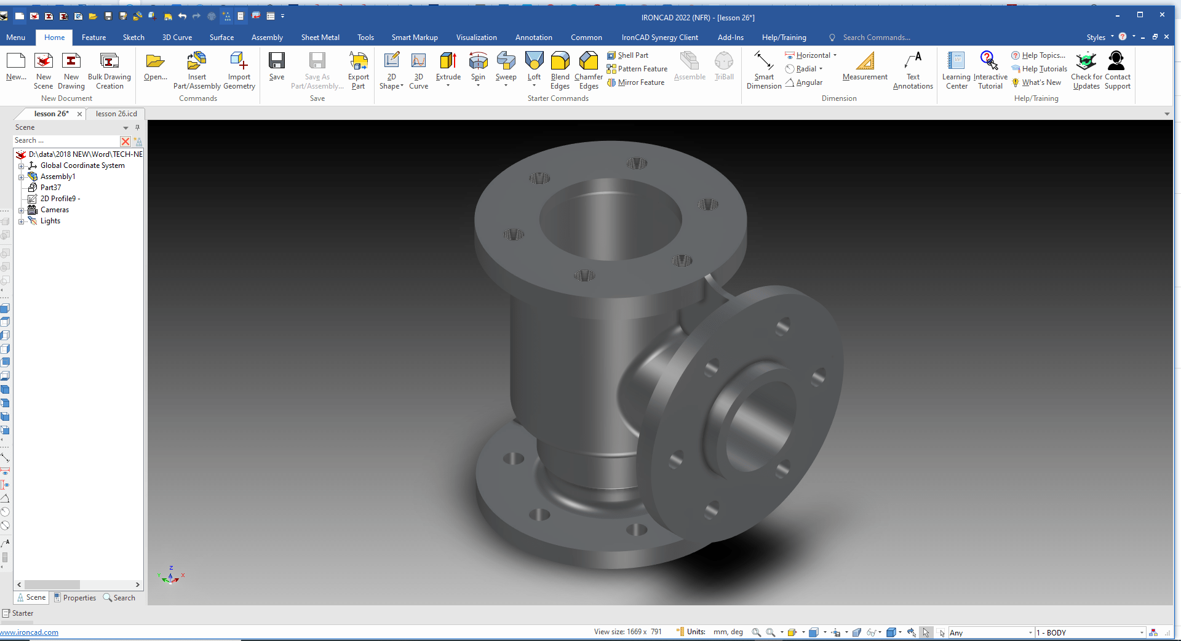Pin the Scene panel
The height and width of the screenshot is (641, 1181).
point(138,127)
